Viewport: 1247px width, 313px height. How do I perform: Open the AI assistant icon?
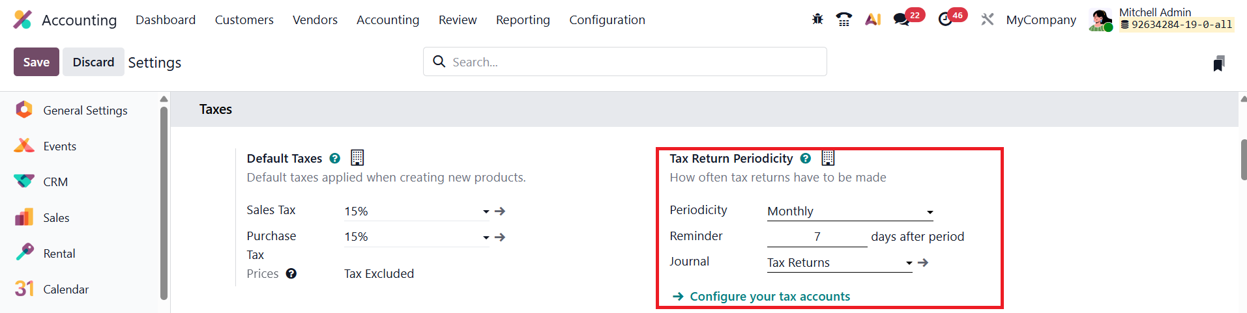(873, 20)
